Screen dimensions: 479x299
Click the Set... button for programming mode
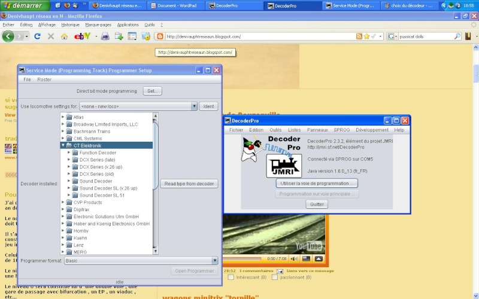point(153,91)
